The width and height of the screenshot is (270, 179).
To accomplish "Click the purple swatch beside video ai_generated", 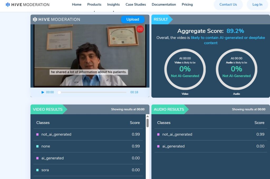I will [37, 158].
